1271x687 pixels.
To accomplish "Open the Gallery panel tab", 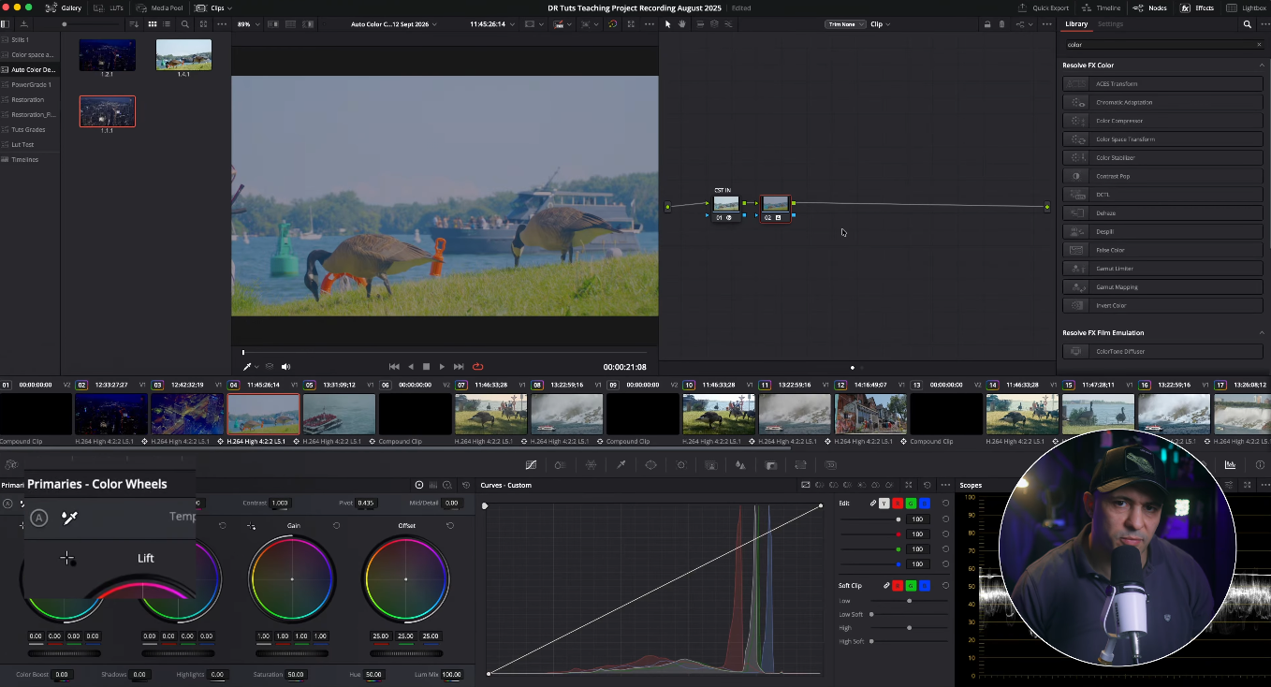I will (65, 7).
